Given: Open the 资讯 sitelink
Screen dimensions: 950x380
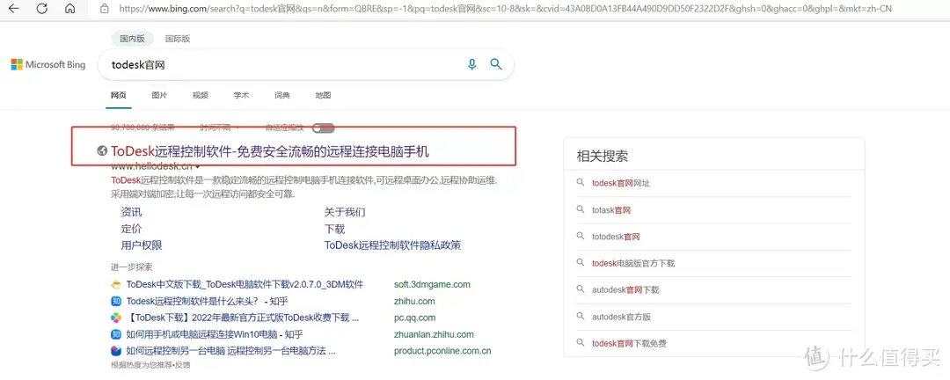Looking at the screenshot, I should (131, 212).
